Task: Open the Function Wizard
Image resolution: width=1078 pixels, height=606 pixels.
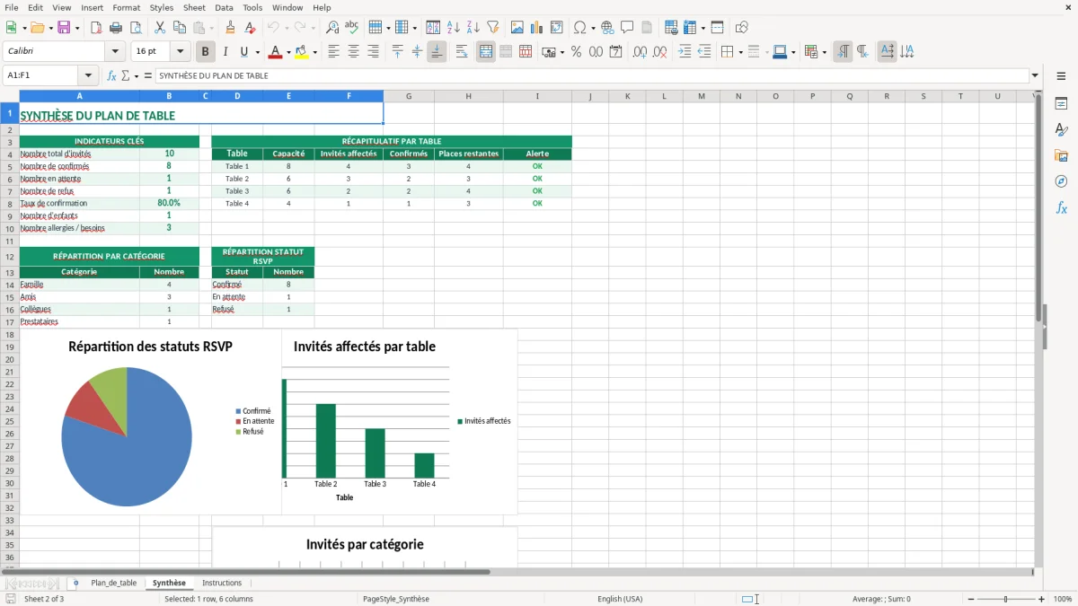Action: [111, 76]
